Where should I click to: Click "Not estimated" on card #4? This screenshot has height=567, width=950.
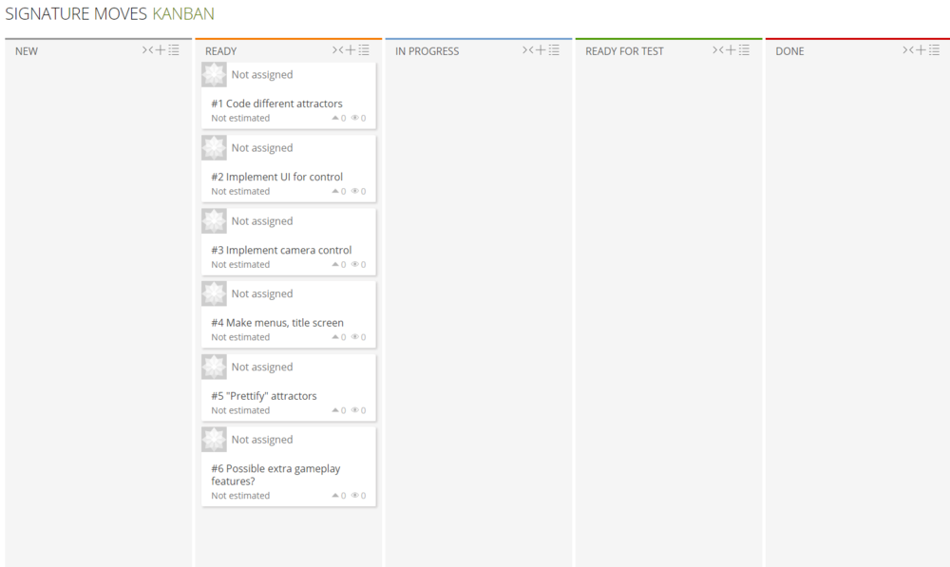click(240, 337)
